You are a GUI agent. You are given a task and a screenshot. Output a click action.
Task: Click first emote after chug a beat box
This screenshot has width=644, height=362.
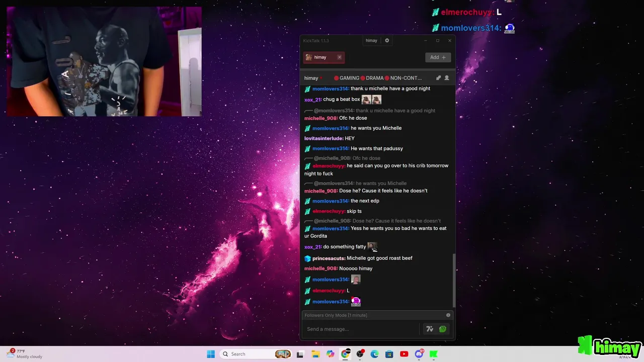pos(366,100)
